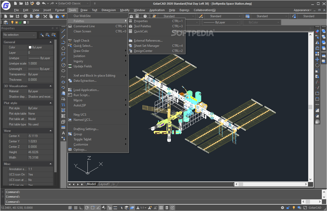Click the Match Properties brush icon
Viewport: 327px width, 211px height.
coord(63,16)
